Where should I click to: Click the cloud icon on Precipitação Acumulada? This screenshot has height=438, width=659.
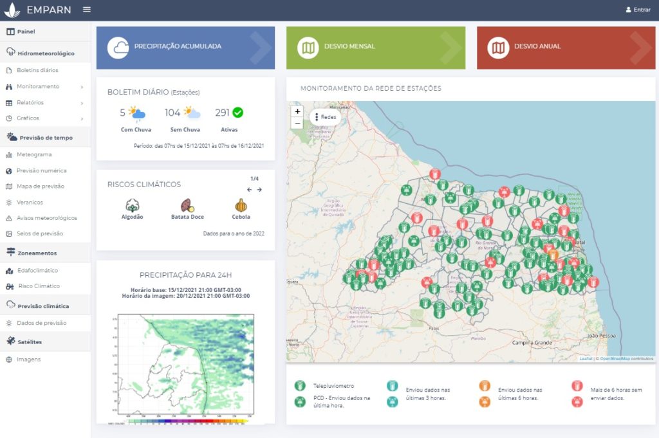coord(118,48)
